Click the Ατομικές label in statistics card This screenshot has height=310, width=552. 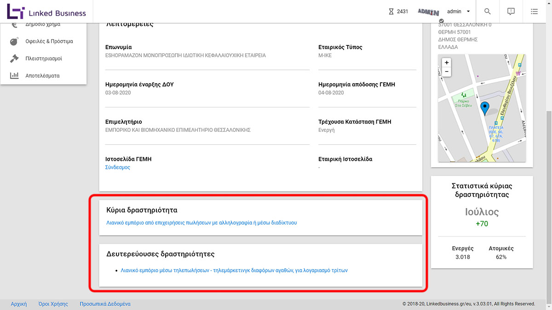[x=501, y=248]
